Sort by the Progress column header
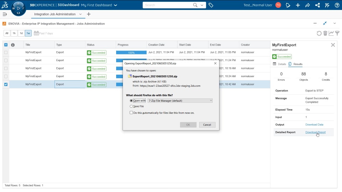 [123, 45]
